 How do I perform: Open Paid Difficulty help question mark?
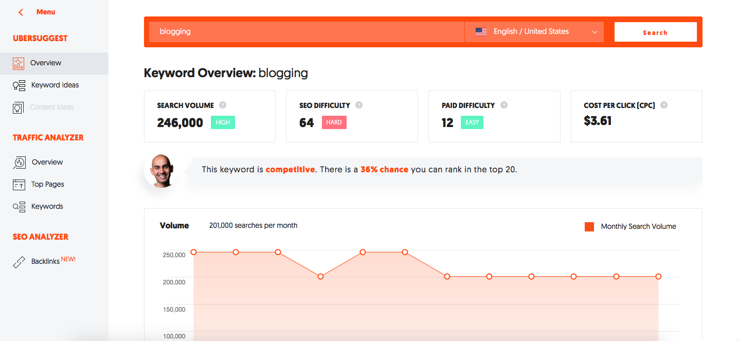(x=504, y=105)
